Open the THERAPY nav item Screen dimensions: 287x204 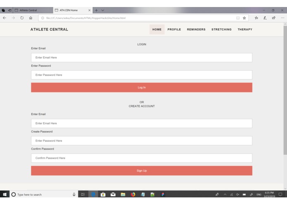pos(245,29)
